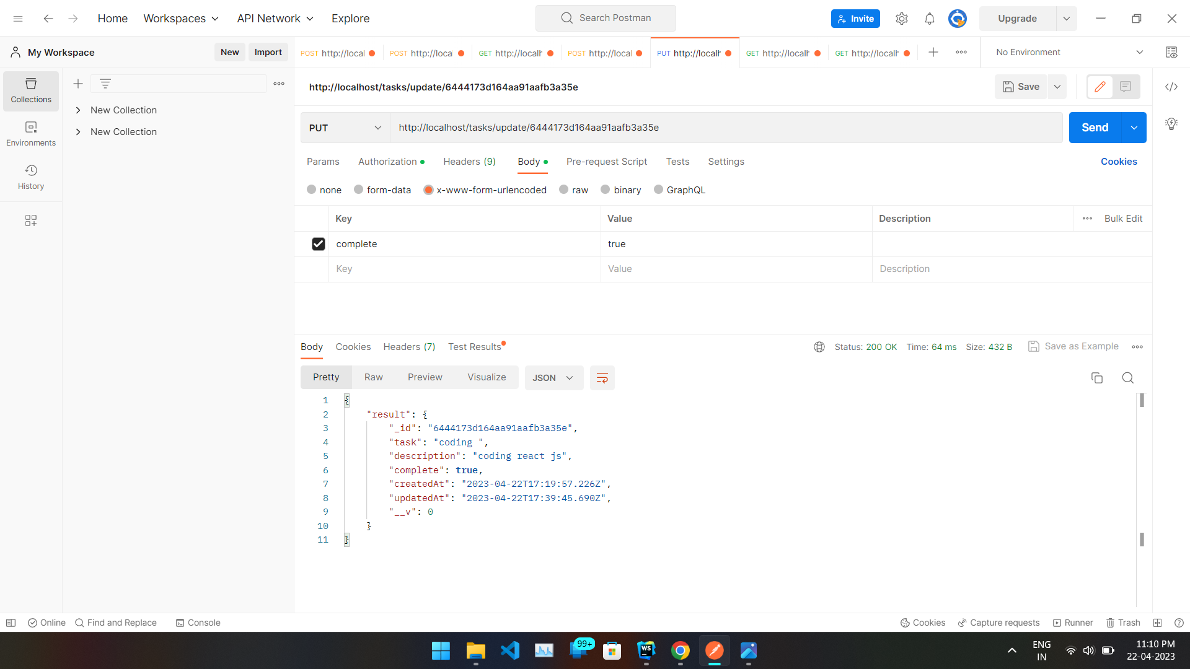Open the code snippet generator panel
This screenshot has width=1190, height=669.
click(1171, 87)
